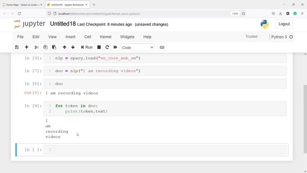The height and width of the screenshot is (173, 307).
Task: Open the cell type dropdown showing Code
Action: (138, 48)
